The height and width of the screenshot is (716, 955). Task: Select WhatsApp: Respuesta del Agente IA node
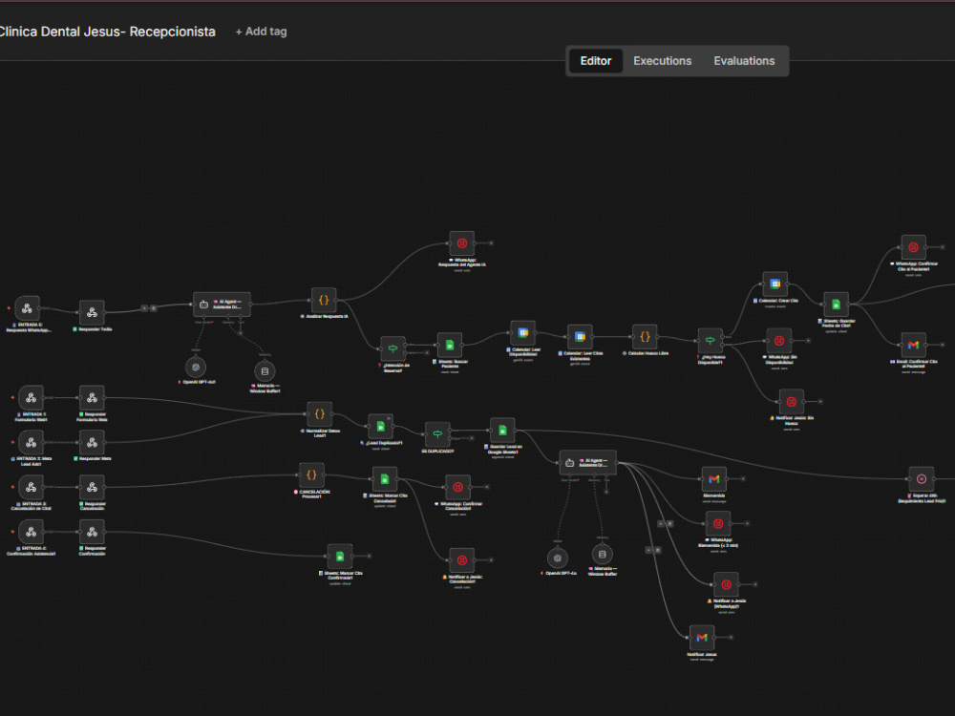pos(461,243)
